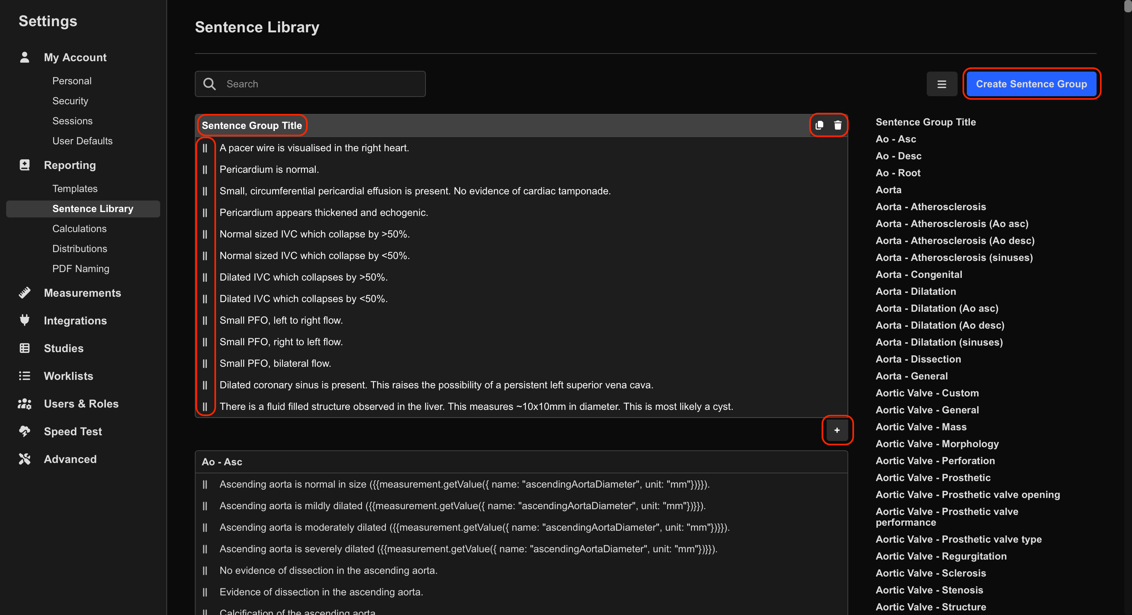
Task: Grab the drag handle beside 'Pericardium is normal.'
Action: (x=205, y=170)
